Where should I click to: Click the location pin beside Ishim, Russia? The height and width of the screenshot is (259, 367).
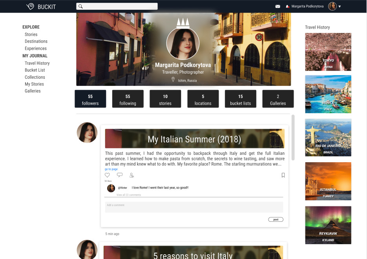point(173,80)
